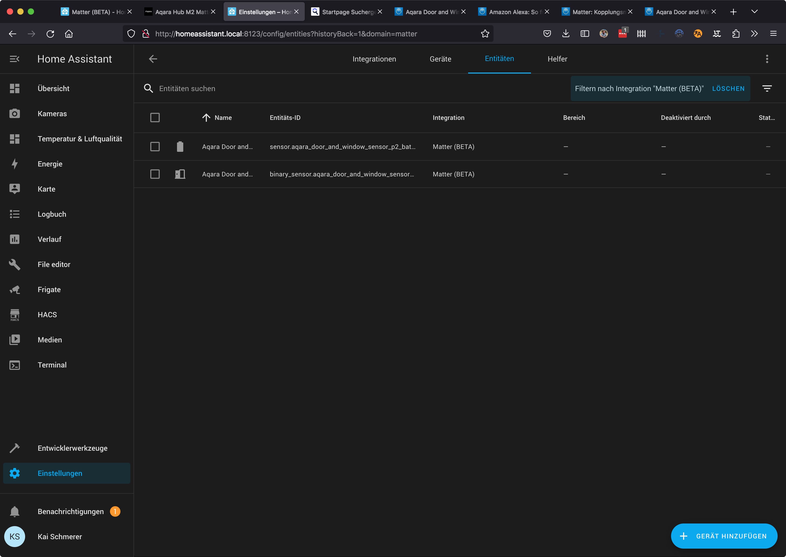Screen dimensions: 786x557
Task: Click the Entitäten suchen search field
Action: [343, 88]
